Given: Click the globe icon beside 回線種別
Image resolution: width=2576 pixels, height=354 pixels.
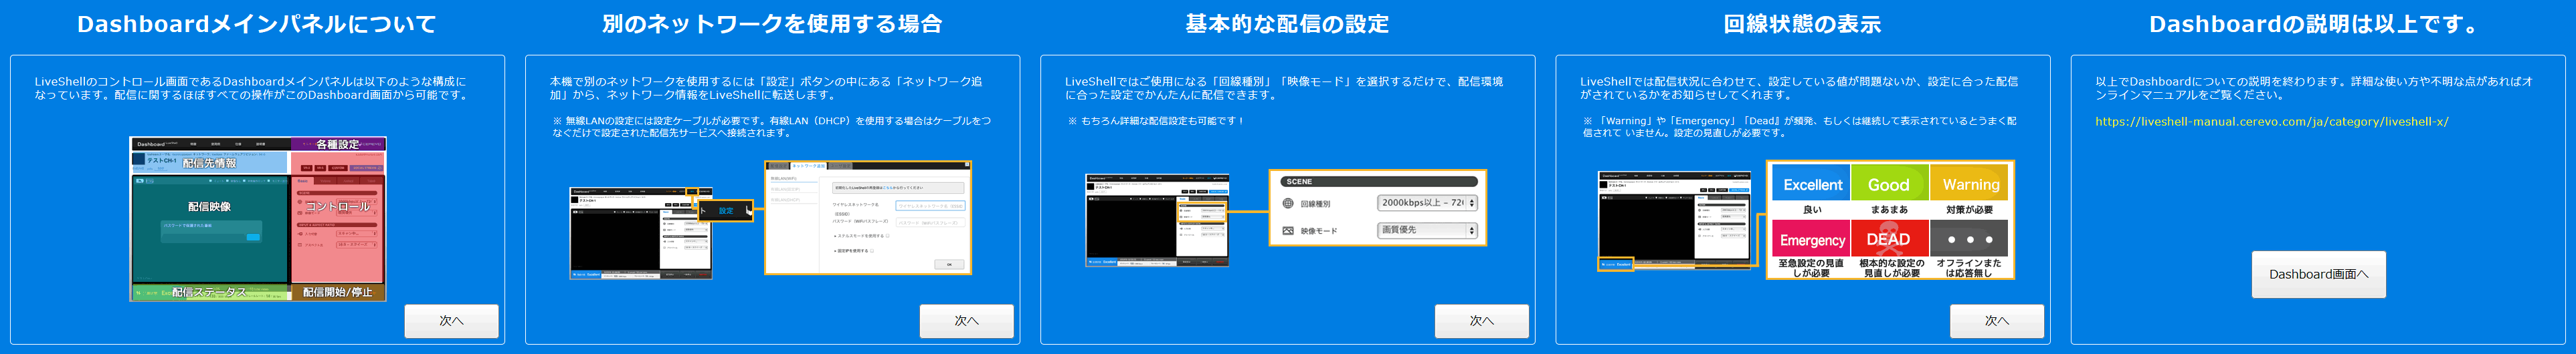Looking at the screenshot, I should 1288,204.
